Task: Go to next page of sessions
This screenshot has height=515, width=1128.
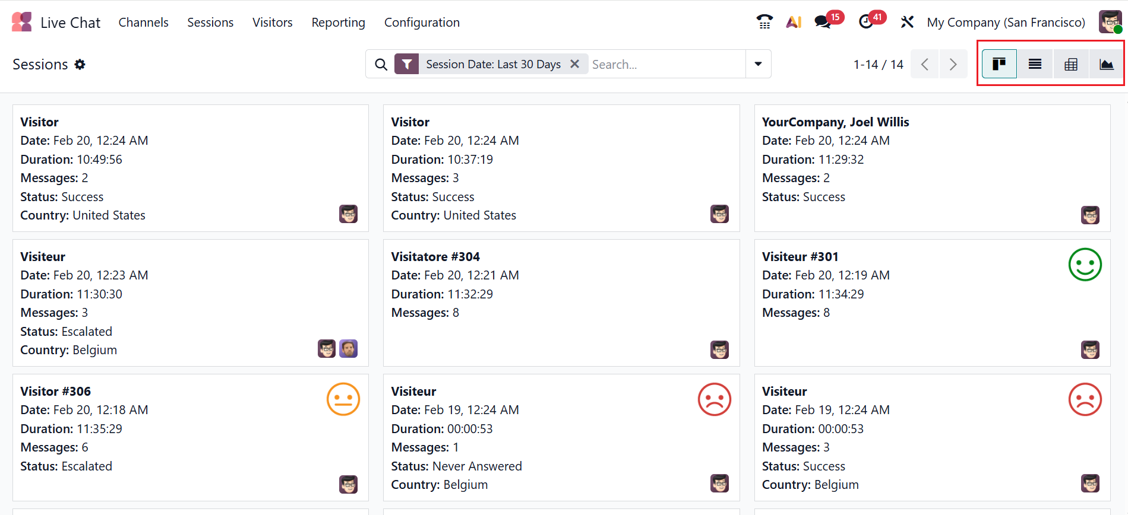Action: 953,64
